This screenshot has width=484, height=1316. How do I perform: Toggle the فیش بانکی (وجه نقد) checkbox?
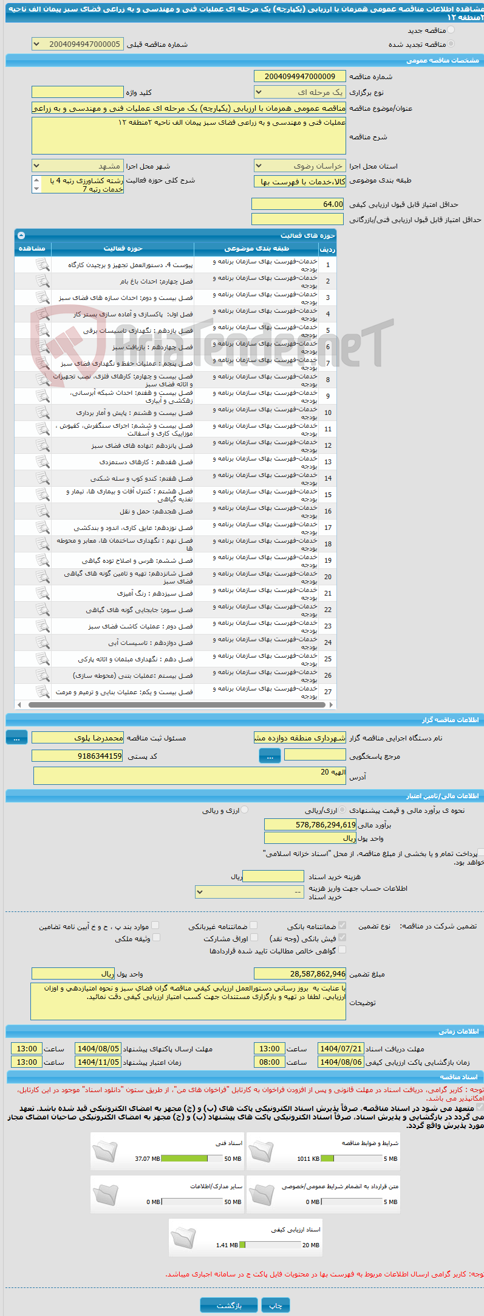coord(342,938)
